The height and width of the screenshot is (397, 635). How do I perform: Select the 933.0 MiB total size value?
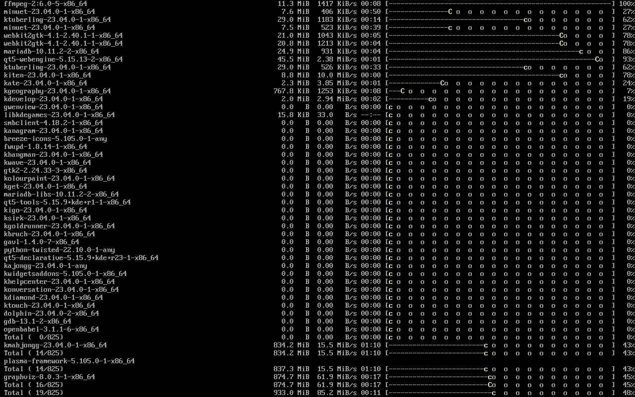291,393
